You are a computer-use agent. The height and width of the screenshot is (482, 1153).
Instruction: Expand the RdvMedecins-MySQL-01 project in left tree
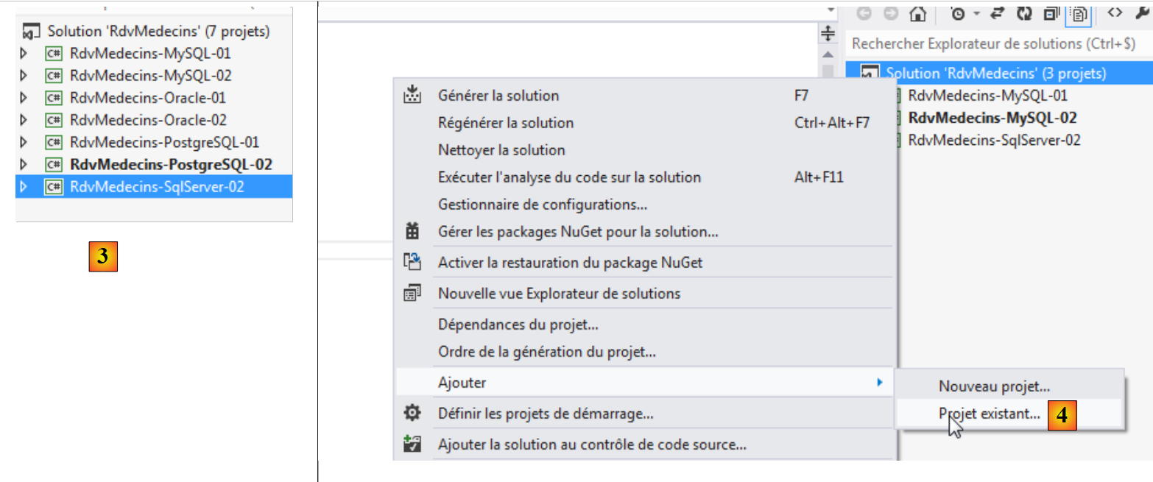(x=23, y=53)
